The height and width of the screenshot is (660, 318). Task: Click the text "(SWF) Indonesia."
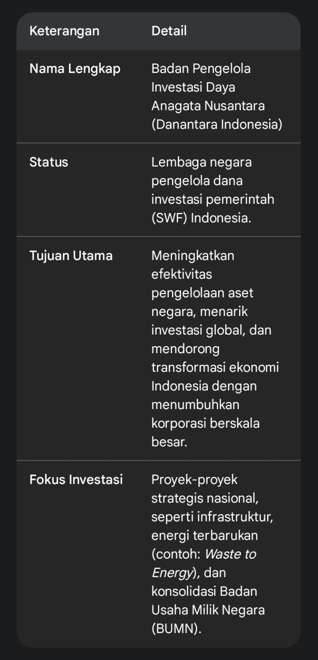click(201, 218)
